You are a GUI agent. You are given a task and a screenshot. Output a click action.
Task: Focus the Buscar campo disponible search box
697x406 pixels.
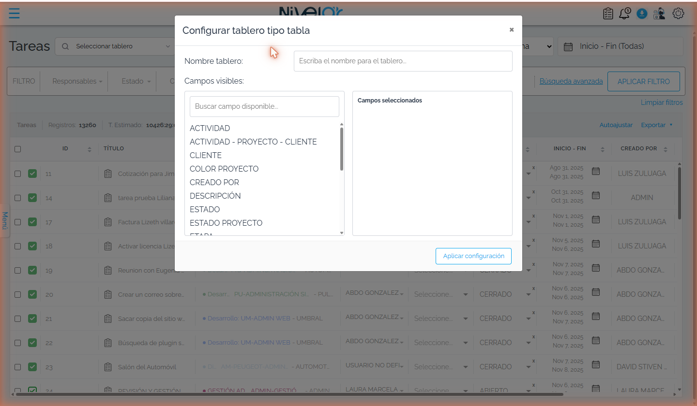(x=264, y=106)
